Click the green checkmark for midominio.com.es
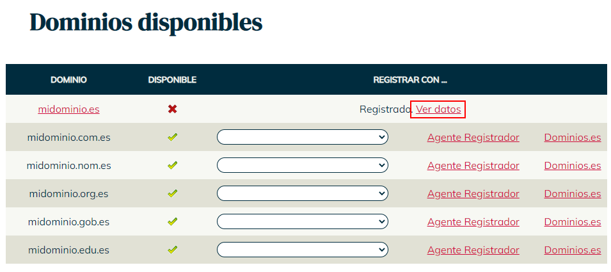 pyautogui.click(x=172, y=137)
